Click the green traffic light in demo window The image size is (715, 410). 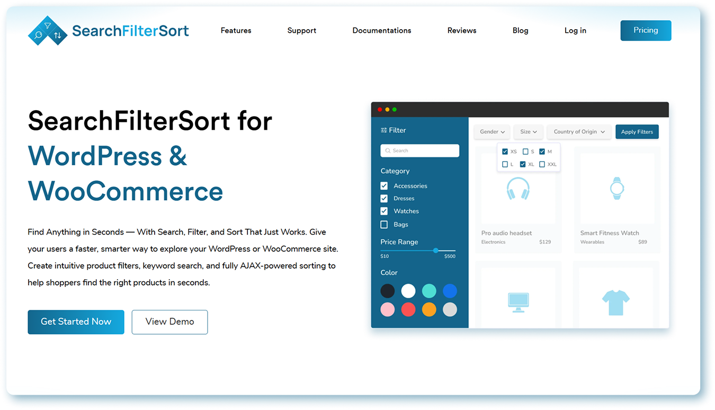pos(395,109)
